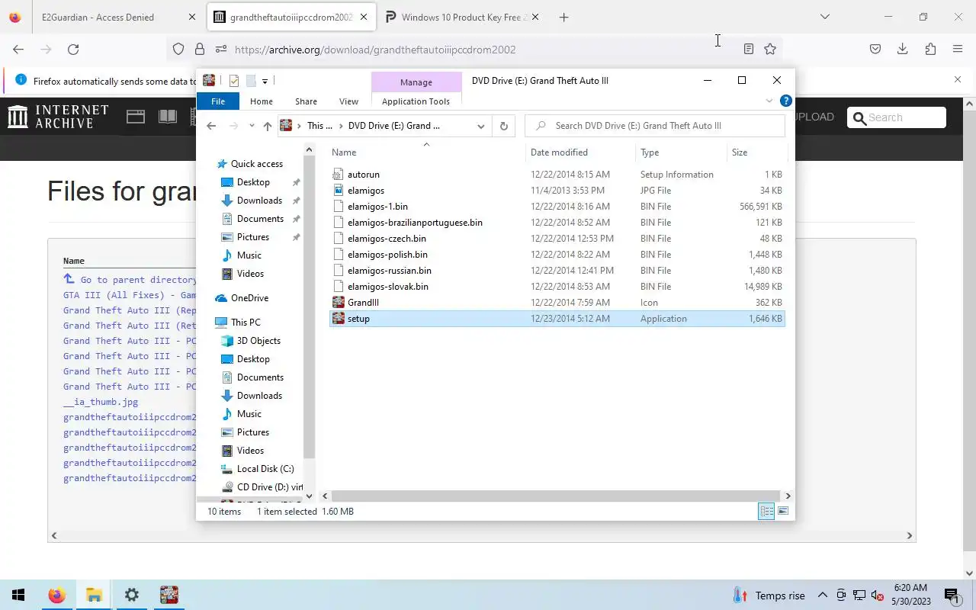Switch to details view layout button
The width and height of the screenshot is (976, 610).
tap(766, 512)
